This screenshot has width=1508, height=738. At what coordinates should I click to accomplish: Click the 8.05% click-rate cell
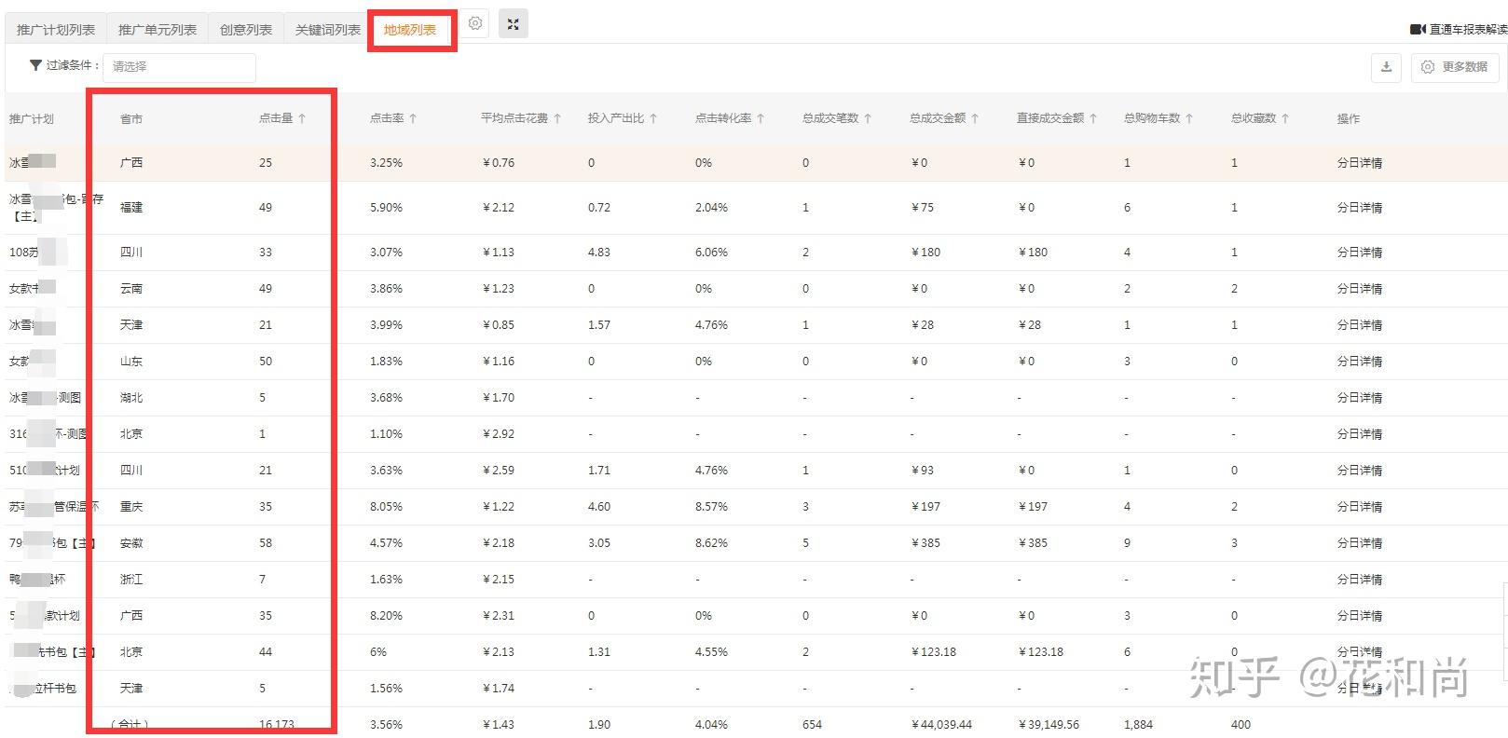point(386,507)
